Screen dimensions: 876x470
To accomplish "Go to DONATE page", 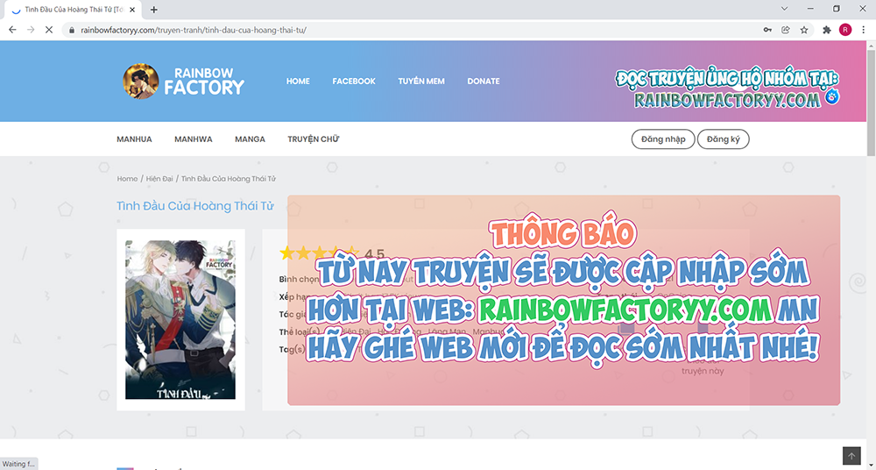I will click(483, 82).
